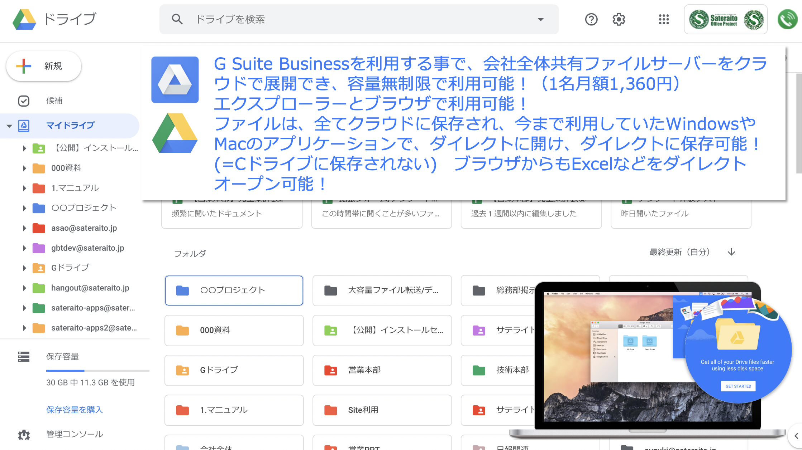Click sort direction arrow next to 最終更新
Screen dimensions: 802x450
(731, 252)
